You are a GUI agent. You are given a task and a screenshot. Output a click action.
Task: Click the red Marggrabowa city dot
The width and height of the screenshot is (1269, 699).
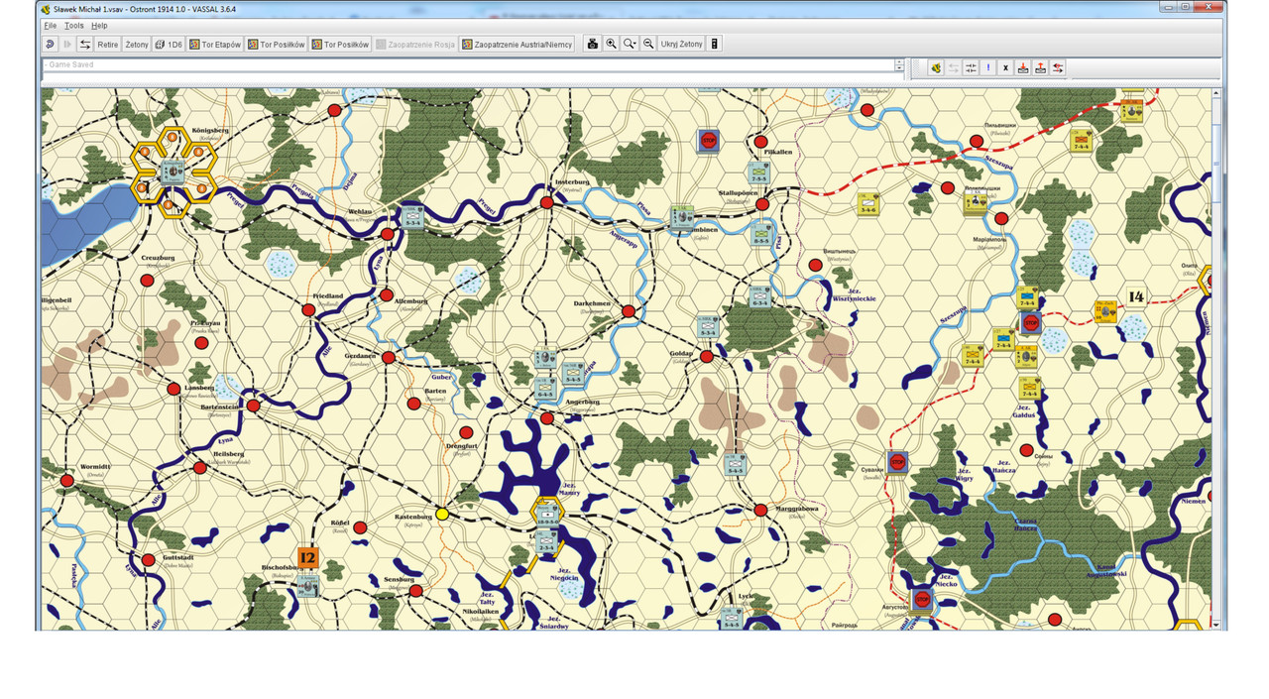(x=760, y=510)
